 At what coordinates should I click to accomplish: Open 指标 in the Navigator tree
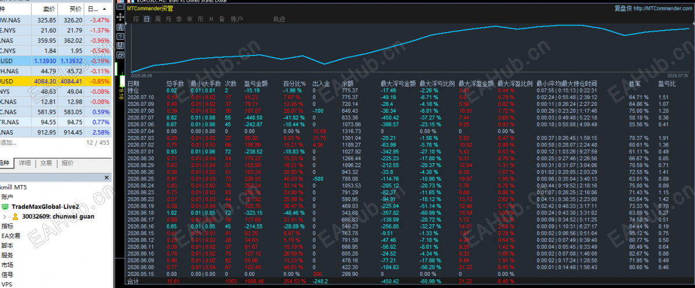coord(7,226)
